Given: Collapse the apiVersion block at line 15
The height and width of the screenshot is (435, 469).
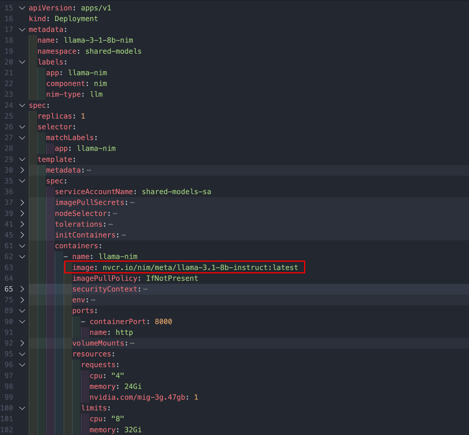Looking at the screenshot, I should coord(22,8).
